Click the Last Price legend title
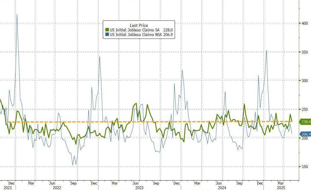This screenshot has height=190, width=311. (139, 25)
